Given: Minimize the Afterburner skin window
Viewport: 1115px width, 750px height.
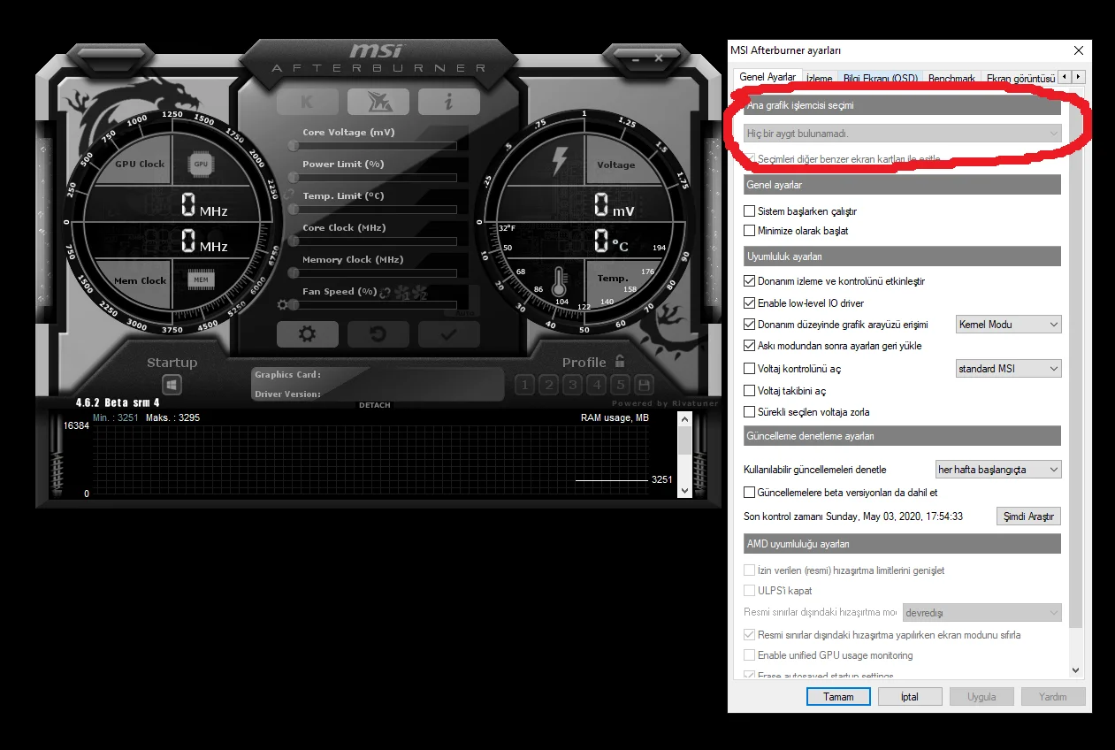Looking at the screenshot, I should point(638,58).
